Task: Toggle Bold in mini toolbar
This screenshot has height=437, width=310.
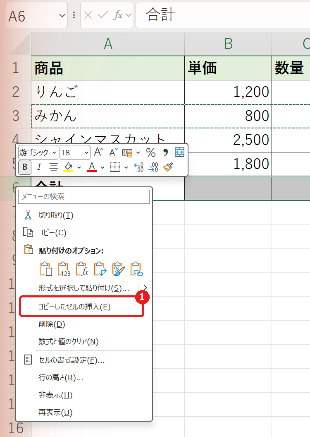Action: click(25, 167)
